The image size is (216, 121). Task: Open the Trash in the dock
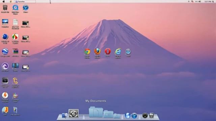coord(152,115)
